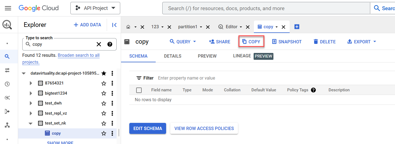Expand the test_repl_vz dataset node

click(x=31, y=113)
